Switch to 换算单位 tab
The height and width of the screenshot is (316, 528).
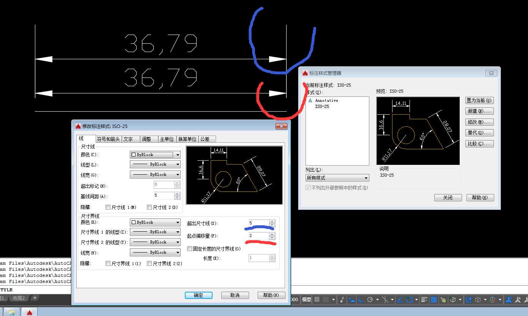(188, 139)
